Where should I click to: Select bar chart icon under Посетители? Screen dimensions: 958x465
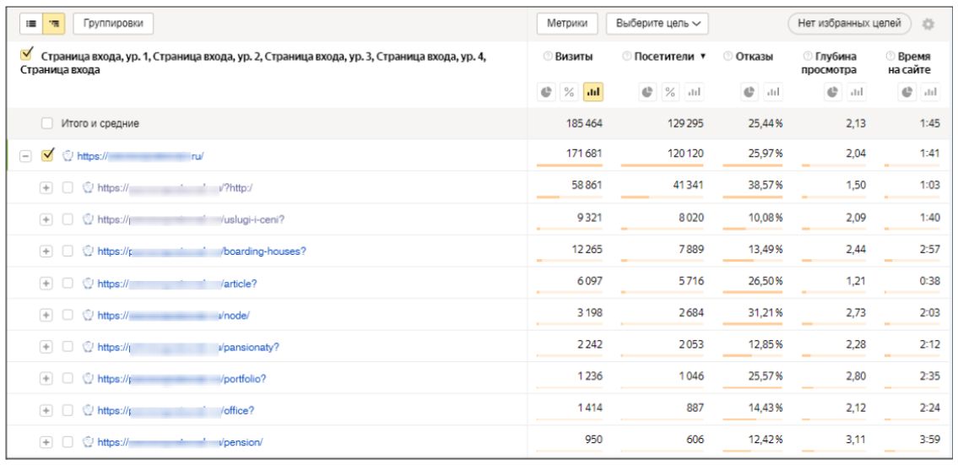pos(694,92)
